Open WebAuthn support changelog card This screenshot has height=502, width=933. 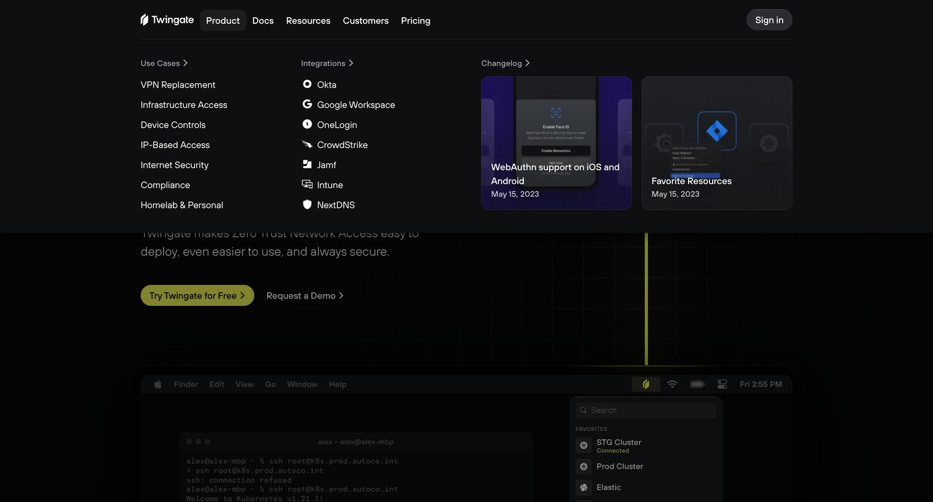tap(557, 143)
